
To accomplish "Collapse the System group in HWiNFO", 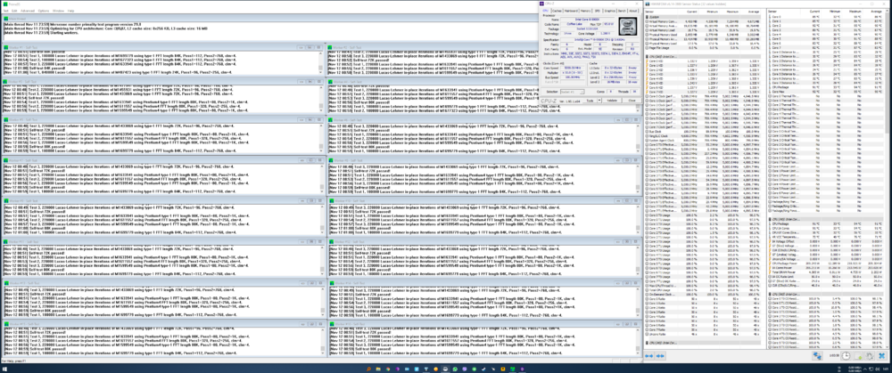I will coord(648,15).
